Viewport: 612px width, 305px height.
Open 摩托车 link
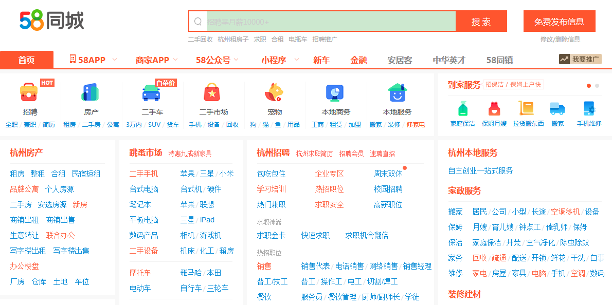(140, 273)
